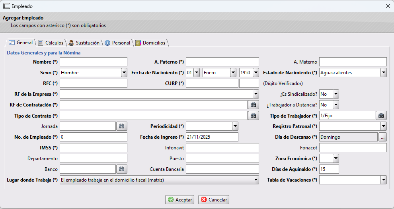The height and width of the screenshot is (209, 394).
Task: Click the Empleado window icon in title bar
Action: [6, 6]
